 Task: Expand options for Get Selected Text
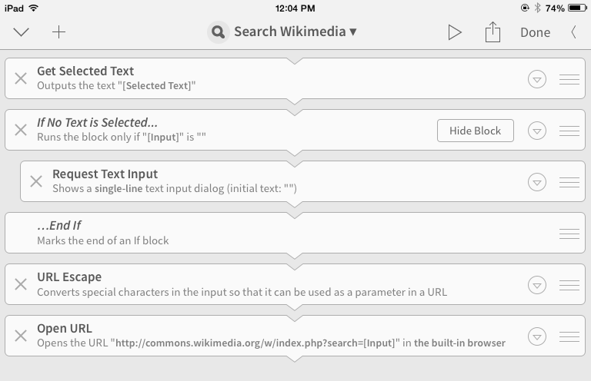pos(537,79)
